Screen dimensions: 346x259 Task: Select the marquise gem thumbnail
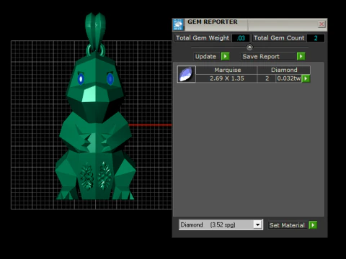pos(187,74)
